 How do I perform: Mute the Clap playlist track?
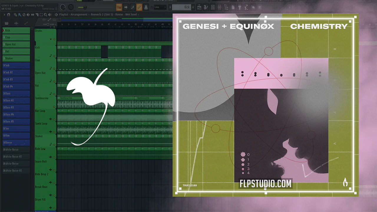click(x=54, y=69)
